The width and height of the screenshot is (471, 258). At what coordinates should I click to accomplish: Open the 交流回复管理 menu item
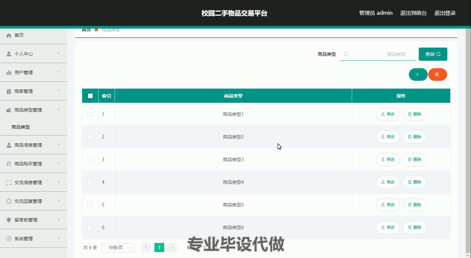[34, 201]
